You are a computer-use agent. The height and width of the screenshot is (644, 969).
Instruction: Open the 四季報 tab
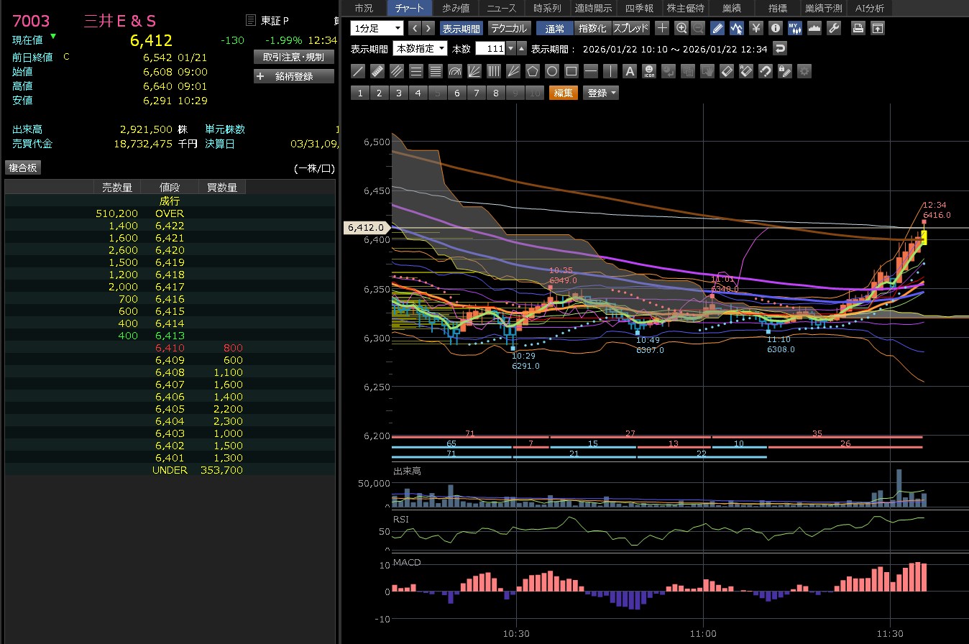pyautogui.click(x=638, y=8)
